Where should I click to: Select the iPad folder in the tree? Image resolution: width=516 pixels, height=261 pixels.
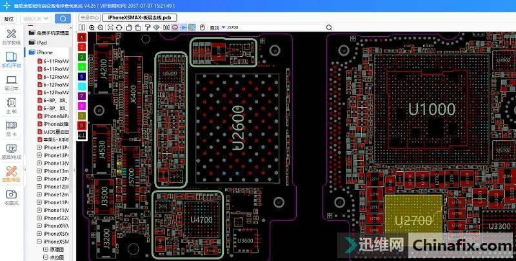pos(41,42)
